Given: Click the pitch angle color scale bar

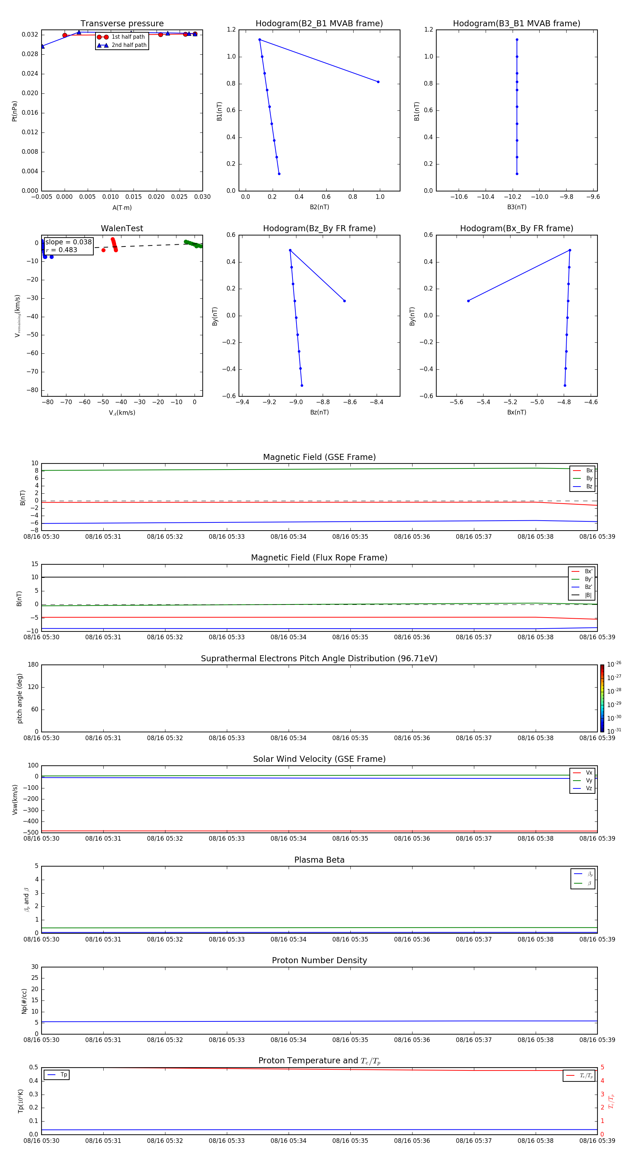Looking at the screenshot, I should point(602,698).
